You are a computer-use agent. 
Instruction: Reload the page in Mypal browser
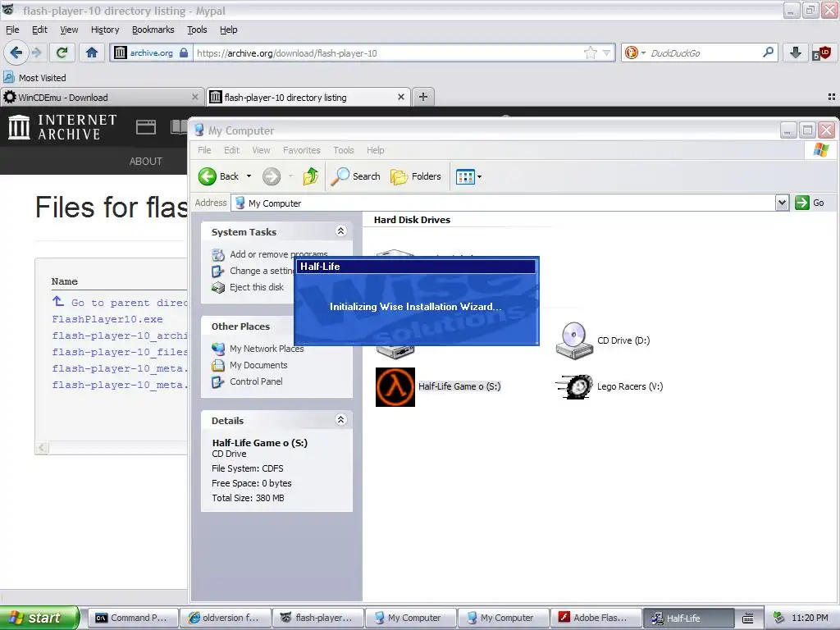pos(62,52)
